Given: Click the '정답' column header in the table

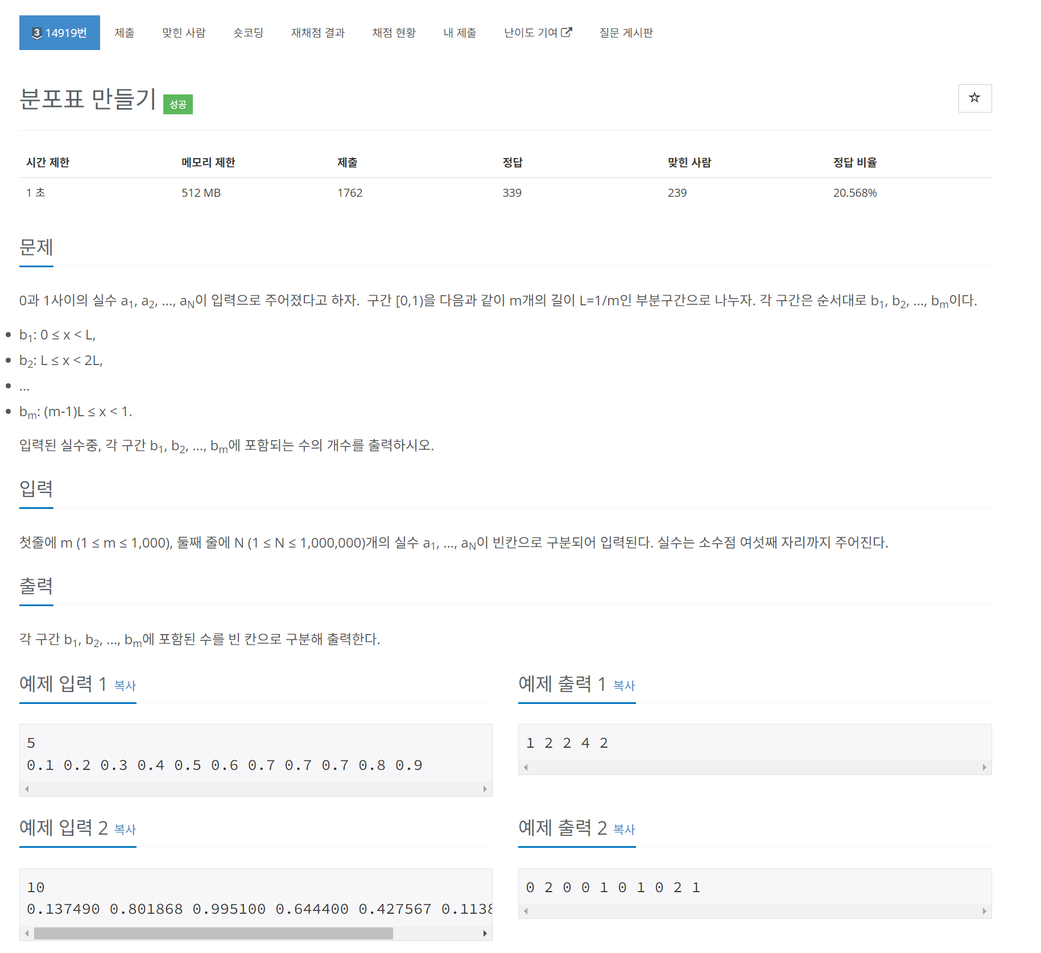Looking at the screenshot, I should [513, 163].
